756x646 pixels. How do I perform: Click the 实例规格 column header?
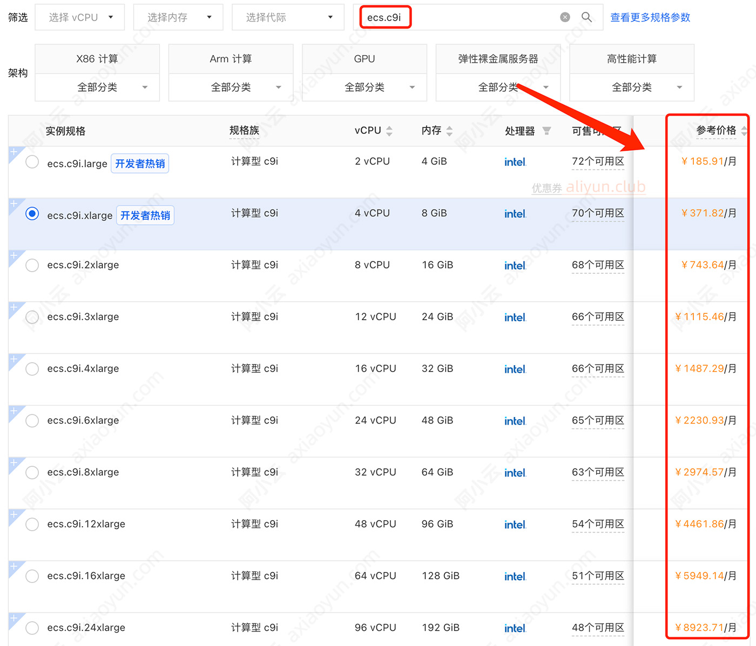(65, 131)
